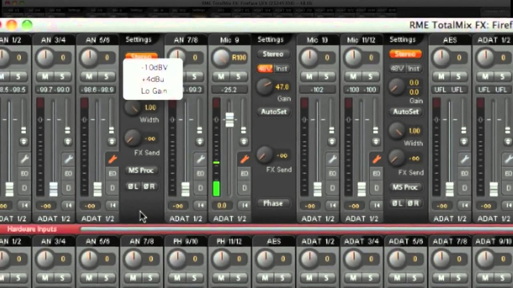Open EQ panel on AES channel
513x288 pixels.
point(465,174)
